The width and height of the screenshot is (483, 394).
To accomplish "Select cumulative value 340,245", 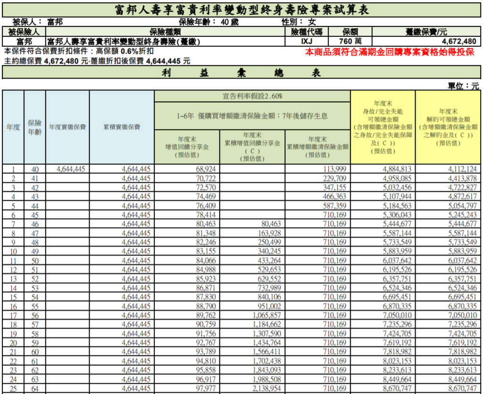I will coord(269,251).
